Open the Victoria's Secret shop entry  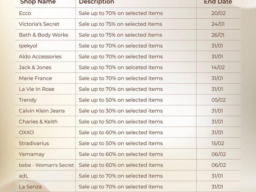[x=39, y=24]
